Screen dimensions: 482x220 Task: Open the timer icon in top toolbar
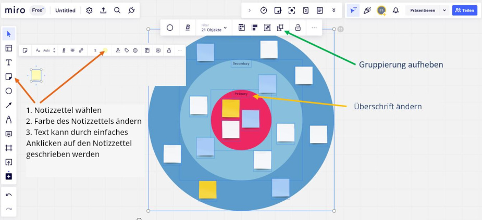click(264, 10)
